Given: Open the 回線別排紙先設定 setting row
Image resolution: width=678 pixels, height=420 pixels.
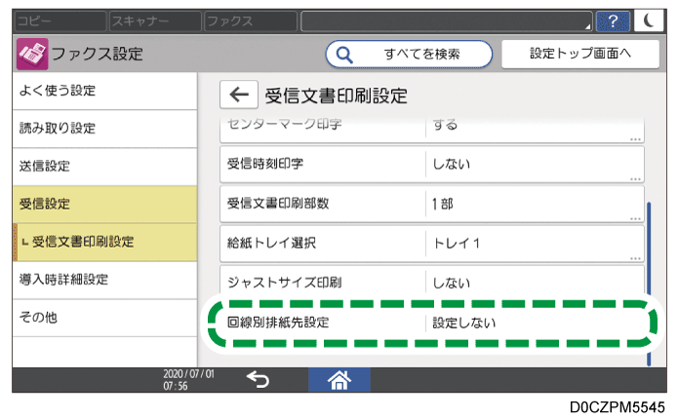Looking at the screenshot, I should pos(432,323).
